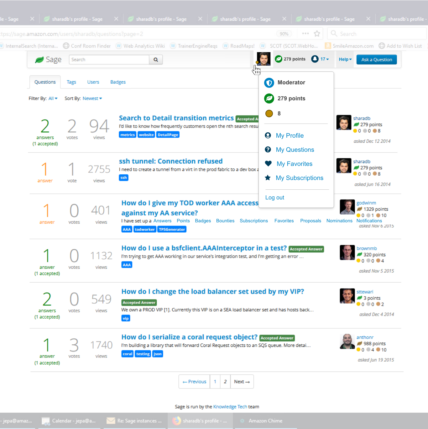Choose Log out from the menu
This screenshot has height=429, width=428.
[275, 198]
